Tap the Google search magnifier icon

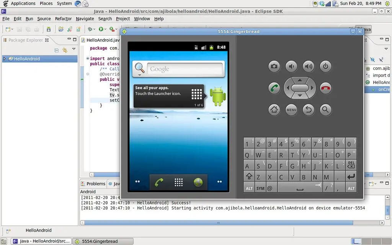(139, 68)
